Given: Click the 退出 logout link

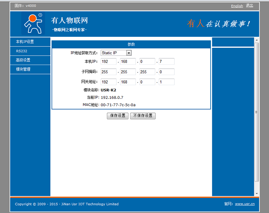Looking at the screenshot, I should click(x=249, y=6).
